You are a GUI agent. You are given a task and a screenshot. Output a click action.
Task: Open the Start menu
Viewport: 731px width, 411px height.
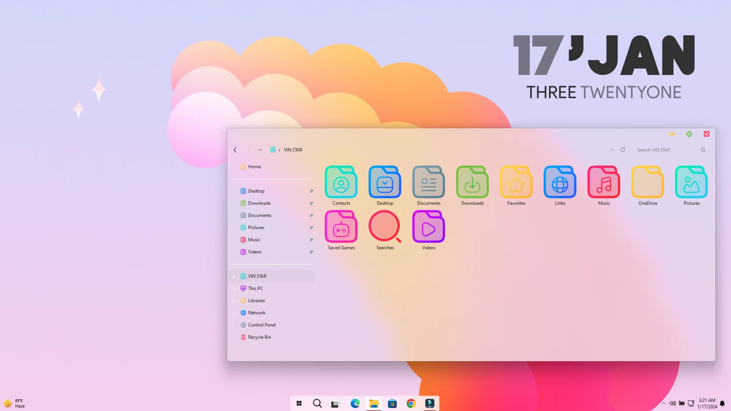[299, 403]
